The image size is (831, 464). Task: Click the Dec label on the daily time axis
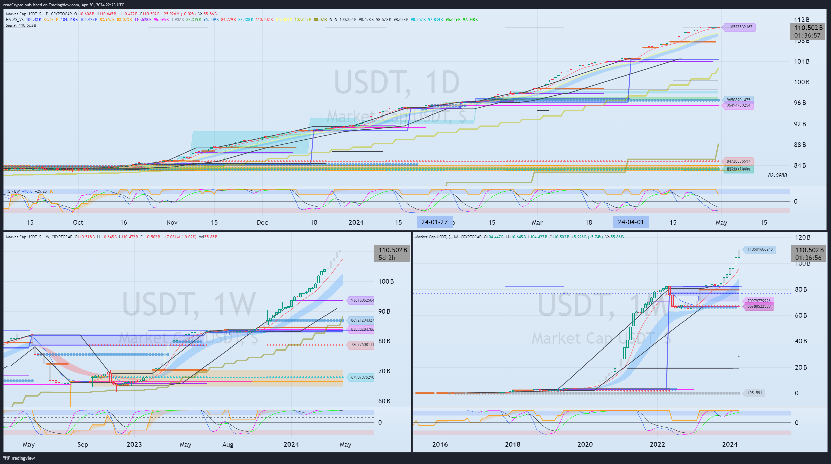point(262,222)
